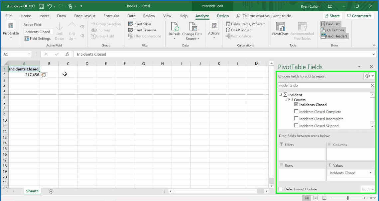Select column D header
This screenshot has width=379, height=201.
[87, 63]
